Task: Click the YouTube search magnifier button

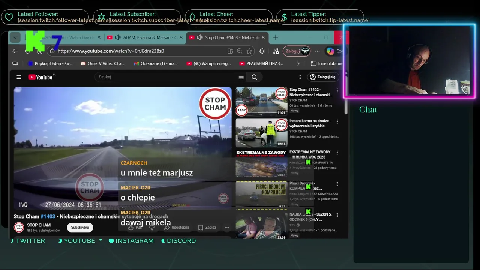Action: (254, 77)
